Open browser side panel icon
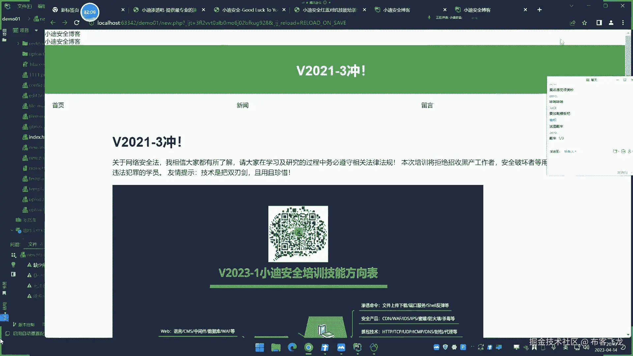This screenshot has width=633, height=356. pos(599,23)
